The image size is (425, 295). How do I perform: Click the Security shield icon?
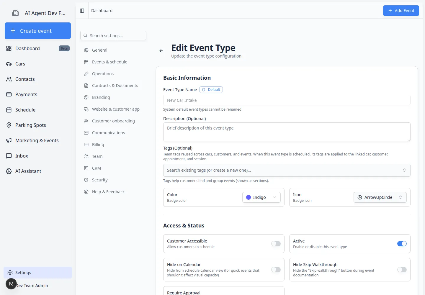pos(86,180)
